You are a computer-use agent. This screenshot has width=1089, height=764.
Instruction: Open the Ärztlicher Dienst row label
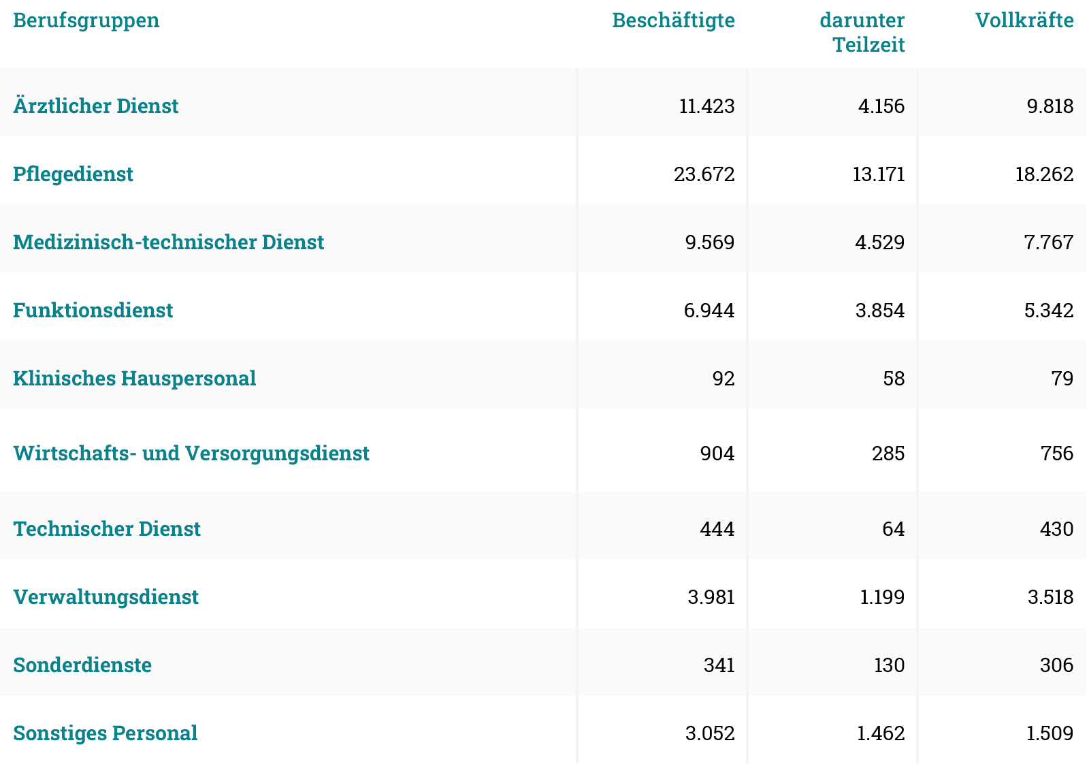pyautogui.click(x=96, y=106)
